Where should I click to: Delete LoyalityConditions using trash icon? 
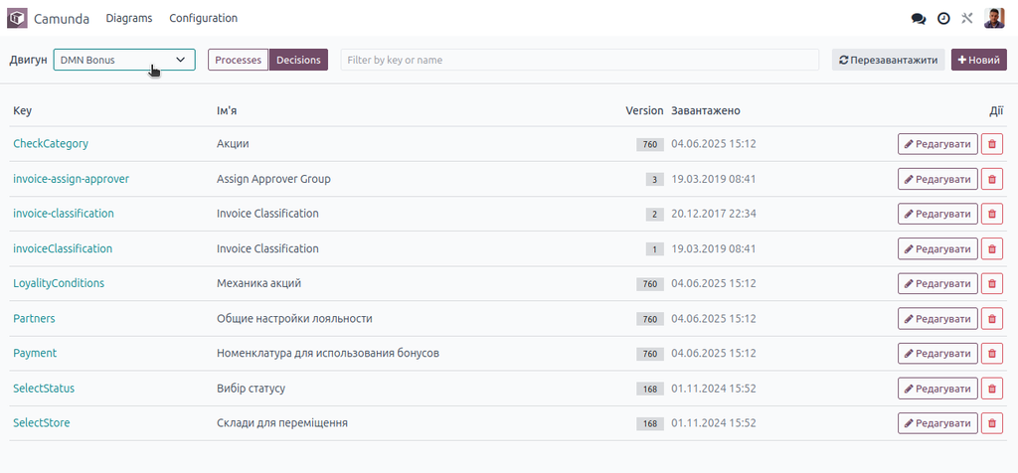coord(991,283)
